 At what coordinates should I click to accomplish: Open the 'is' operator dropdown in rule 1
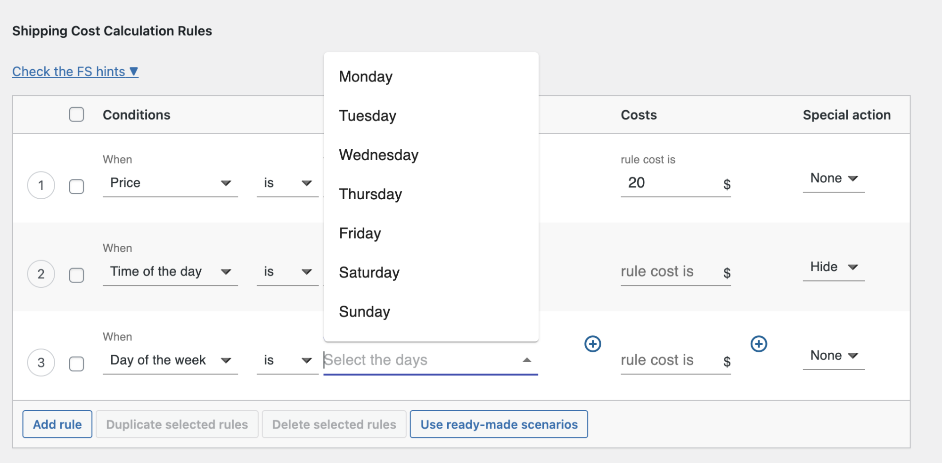[x=287, y=183]
